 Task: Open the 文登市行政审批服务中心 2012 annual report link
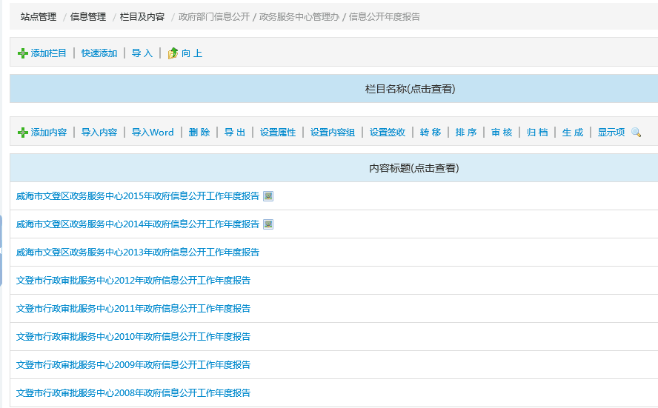click(133, 281)
